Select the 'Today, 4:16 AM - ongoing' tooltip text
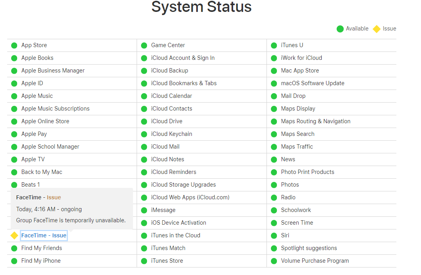The image size is (421, 275). coord(49,209)
